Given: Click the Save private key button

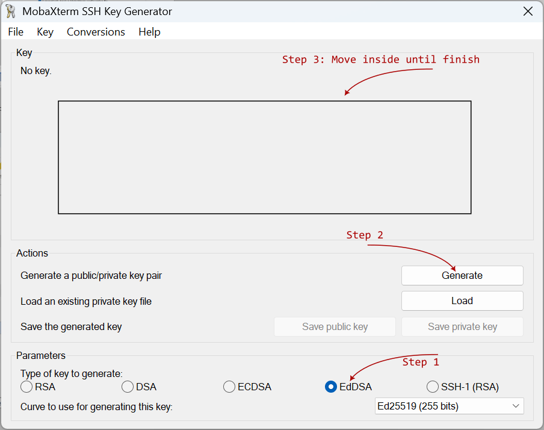Looking at the screenshot, I should pos(462,326).
